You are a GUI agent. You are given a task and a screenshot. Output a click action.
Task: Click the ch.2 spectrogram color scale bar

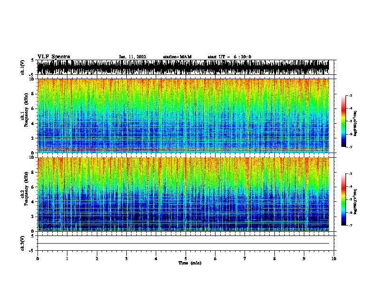[344, 199]
